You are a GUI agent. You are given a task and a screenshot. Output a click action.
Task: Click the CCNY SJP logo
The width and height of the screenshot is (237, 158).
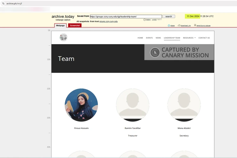tap(63, 37)
